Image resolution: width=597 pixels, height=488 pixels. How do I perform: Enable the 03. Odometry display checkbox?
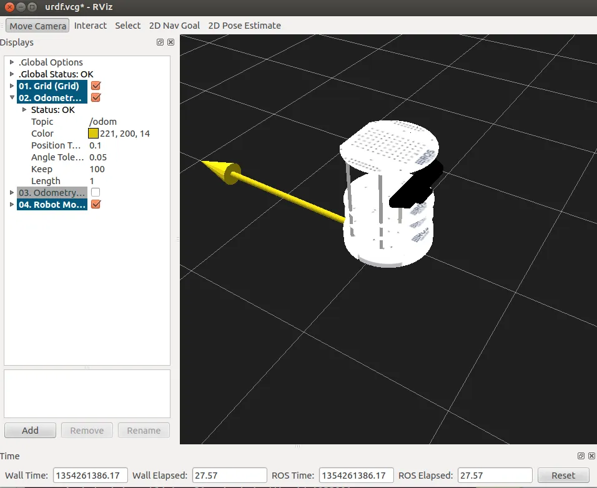[x=96, y=193]
